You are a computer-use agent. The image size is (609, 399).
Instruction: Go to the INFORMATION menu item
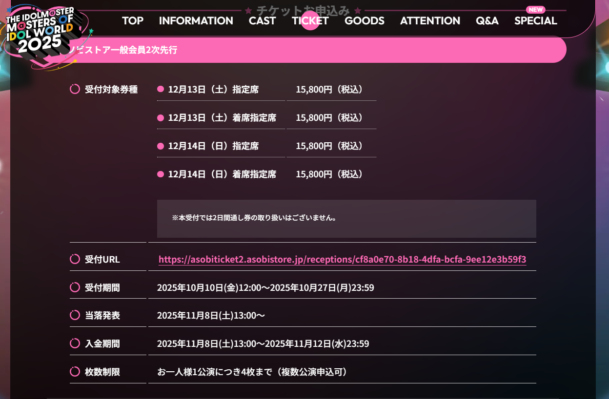(196, 21)
